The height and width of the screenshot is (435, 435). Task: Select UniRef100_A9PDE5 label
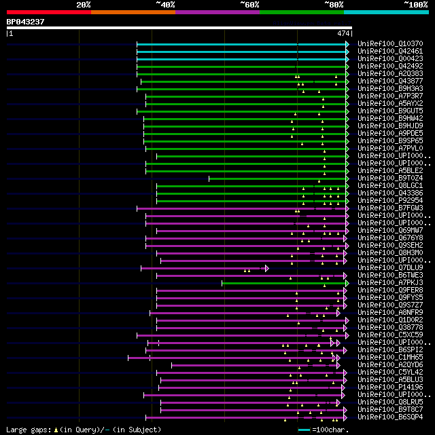tap(390, 134)
